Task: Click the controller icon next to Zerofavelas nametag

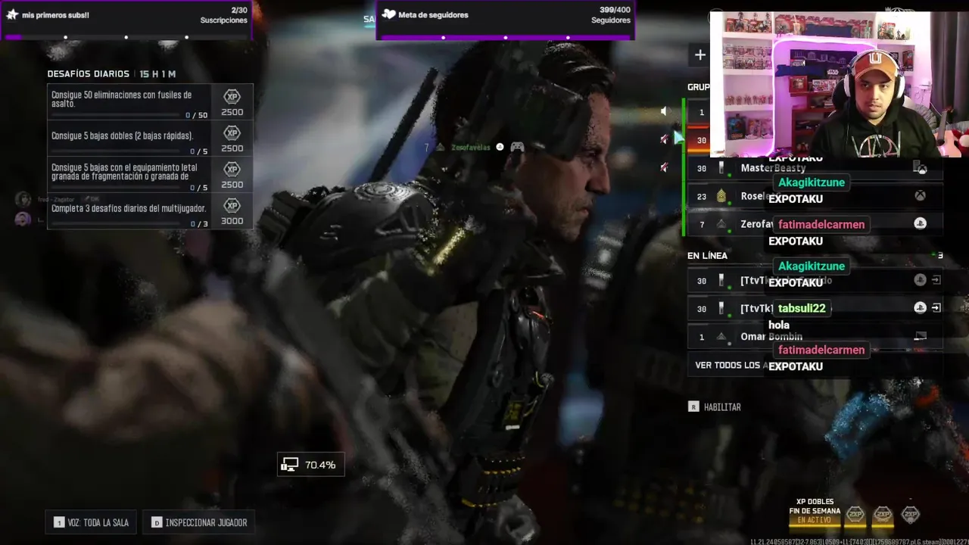Action: point(517,147)
